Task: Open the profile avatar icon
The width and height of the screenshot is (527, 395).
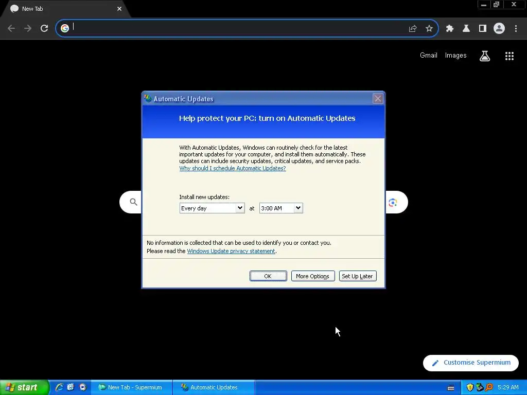Action: coord(499,28)
